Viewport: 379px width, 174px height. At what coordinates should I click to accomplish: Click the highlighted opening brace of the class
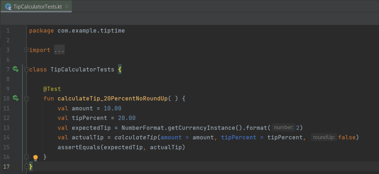[120, 69]
